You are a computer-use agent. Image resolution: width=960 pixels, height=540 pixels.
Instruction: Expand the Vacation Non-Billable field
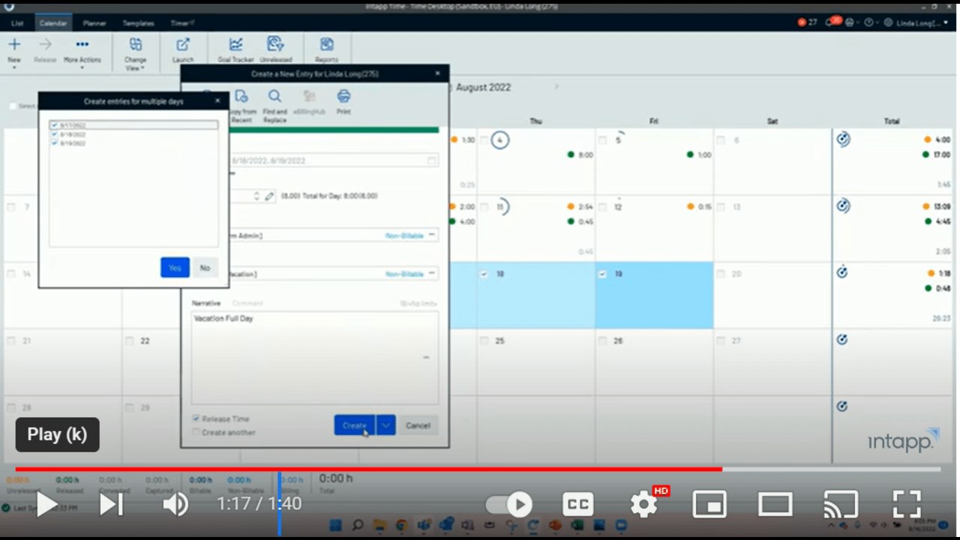point(432,274)
